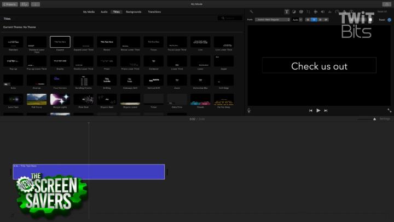Set title alignment to center
This screenshot has height=222, width=394.
pyautogui.click(x=314, y=19)
